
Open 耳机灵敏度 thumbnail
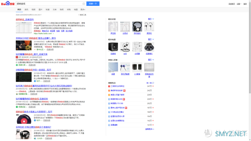click(125, 67)
